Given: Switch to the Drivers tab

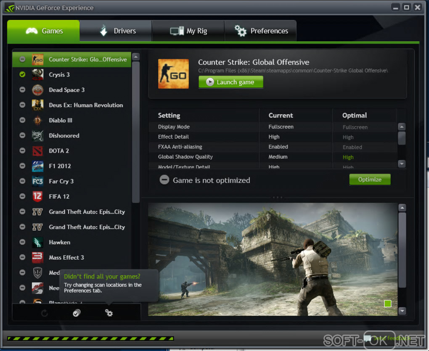Looking at the screenshot, I should click(x=116, y=31).
